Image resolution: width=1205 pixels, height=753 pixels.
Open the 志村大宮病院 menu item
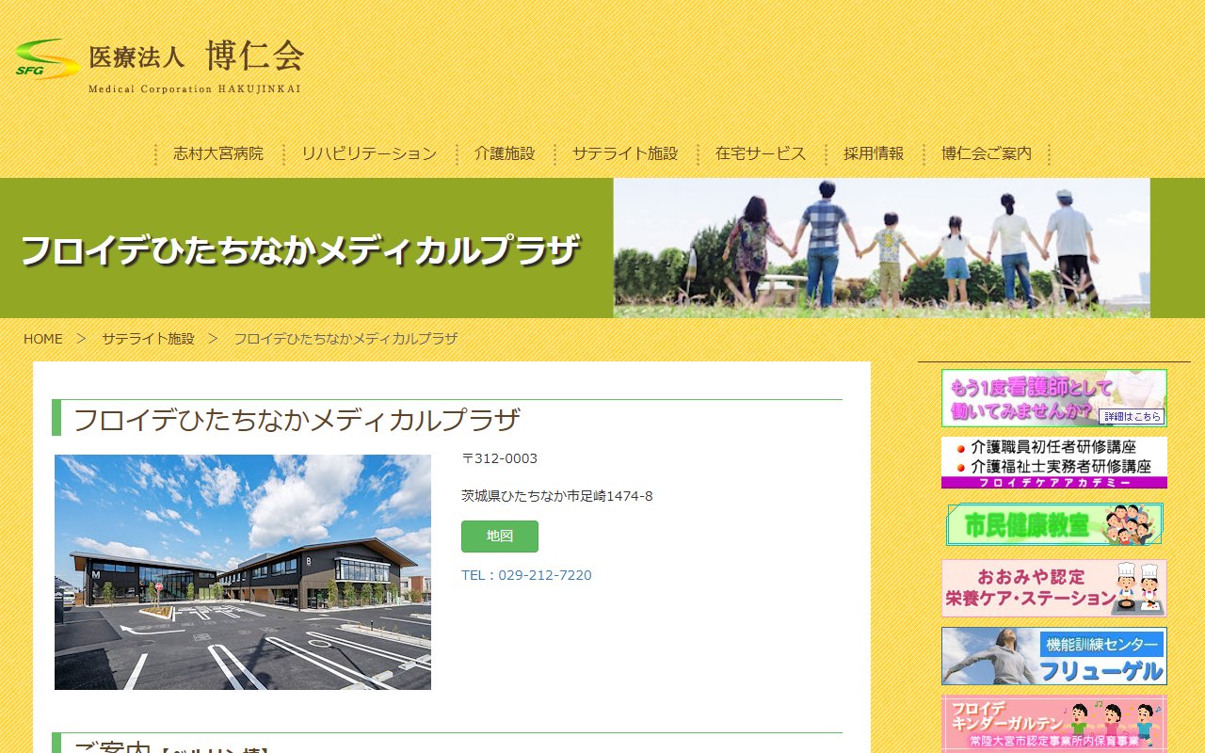[x=218, y=153]
